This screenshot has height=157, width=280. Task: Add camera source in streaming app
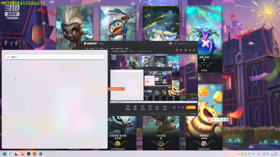pyautogui.click(x=135, y=107)
